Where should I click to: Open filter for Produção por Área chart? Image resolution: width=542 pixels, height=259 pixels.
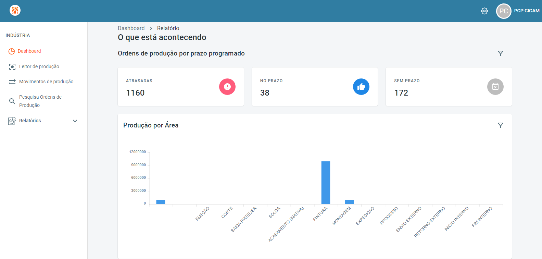point(500,125)
